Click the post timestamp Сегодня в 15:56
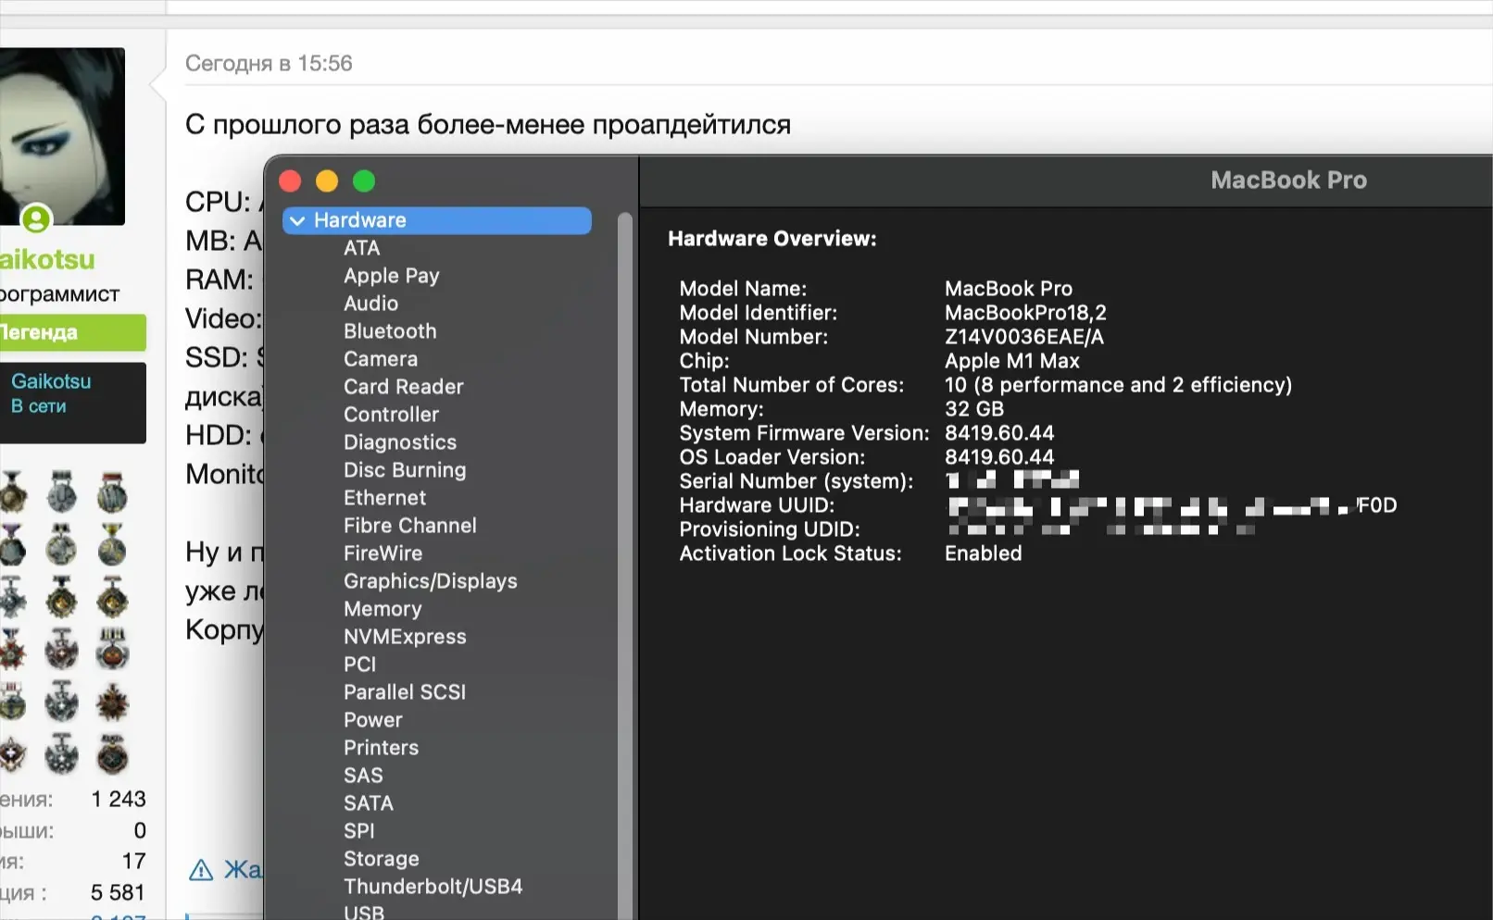This screenshot has height=920, width=1493. pyautogui.click(x=269, y=63)
